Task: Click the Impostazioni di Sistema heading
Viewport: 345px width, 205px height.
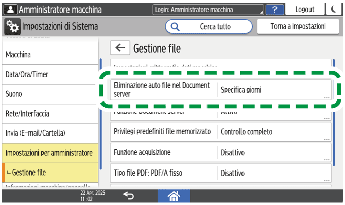Action: point(60,26)
